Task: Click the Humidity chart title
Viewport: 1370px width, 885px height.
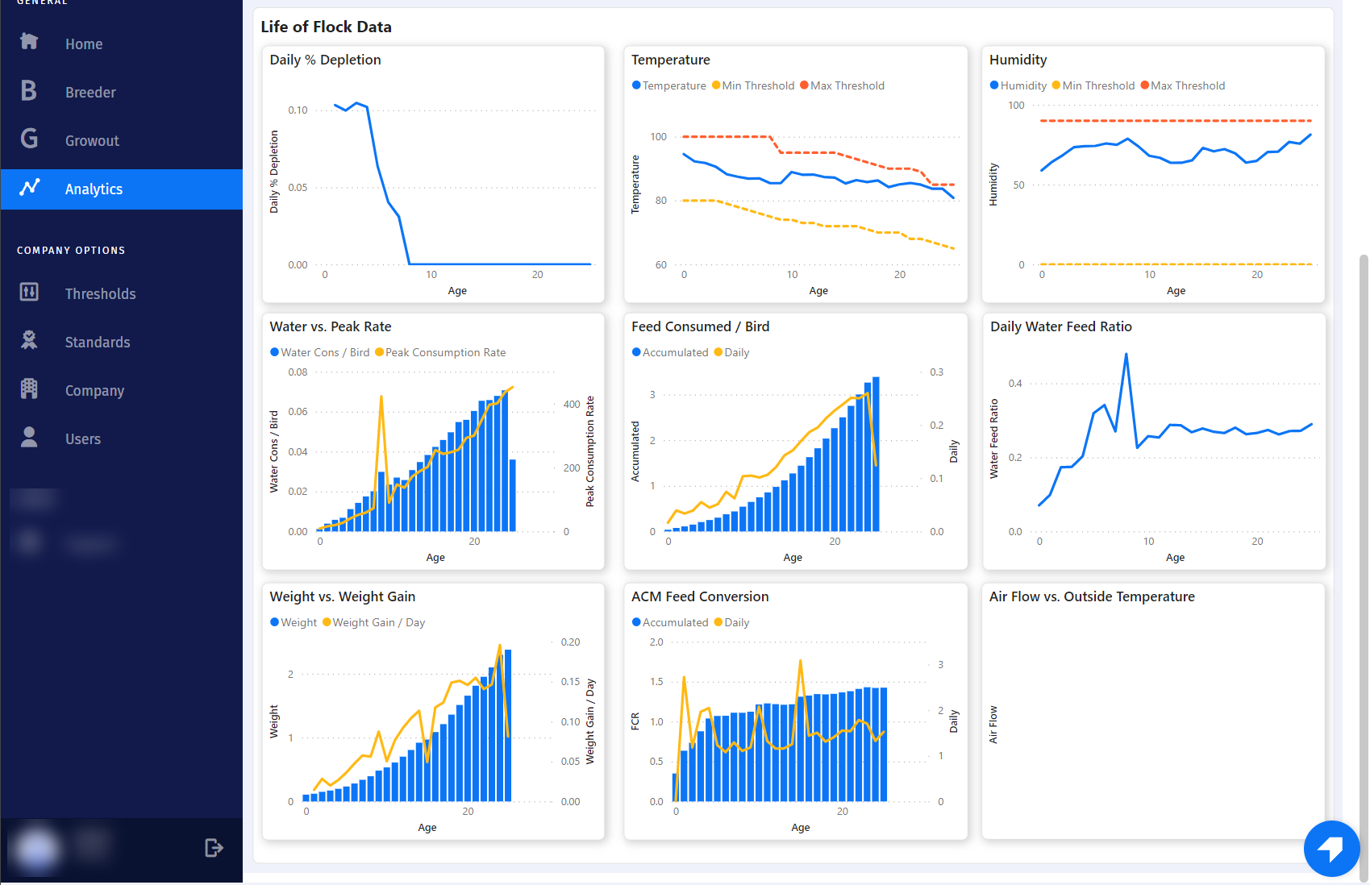Action: coord(1018,60)
